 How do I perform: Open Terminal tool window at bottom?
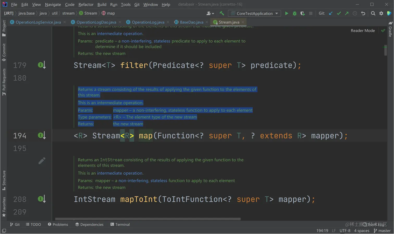[120, 224]
